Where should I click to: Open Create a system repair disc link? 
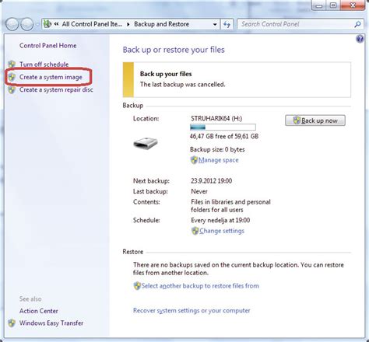(x=56, y=89)
